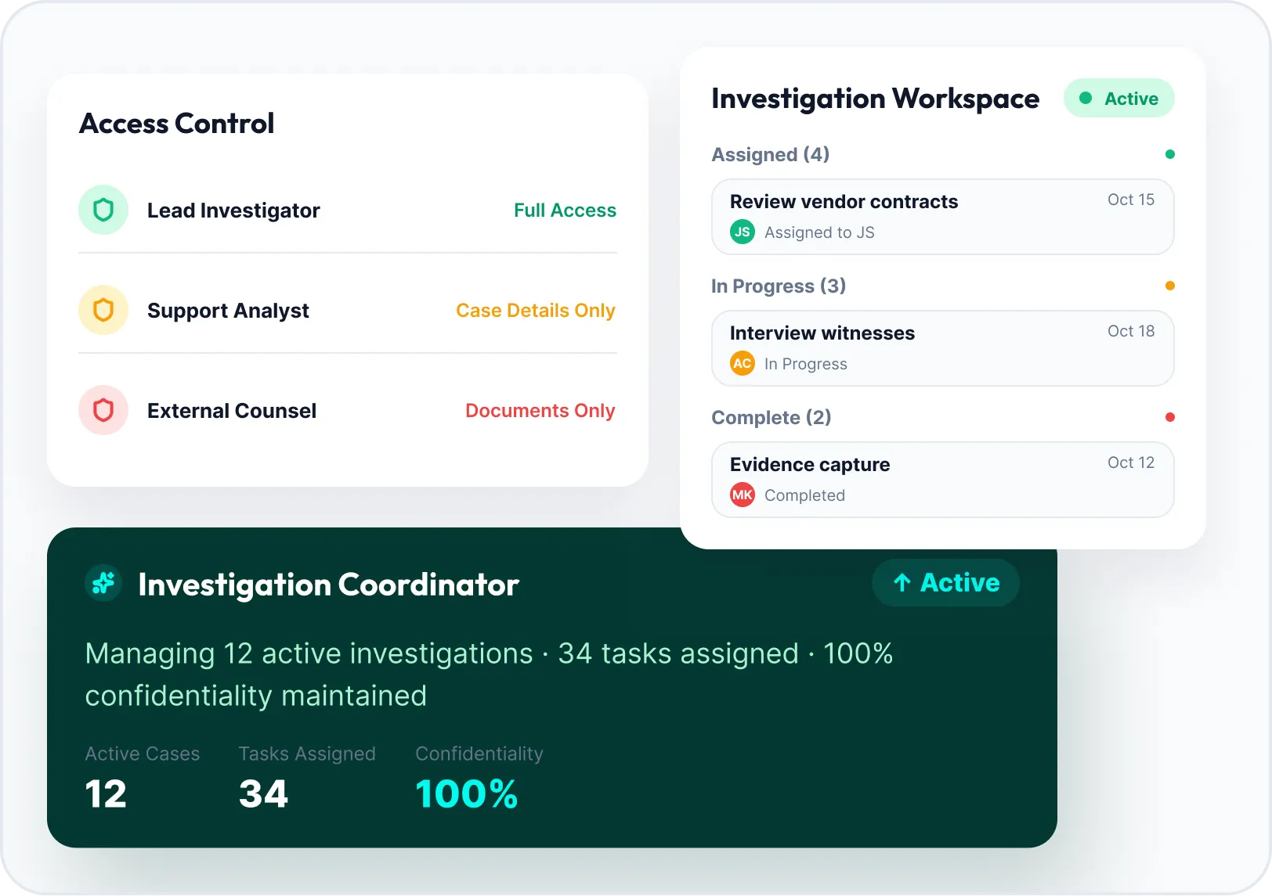Open the Interview witnesses task card
1272x896 pixels.
[x=943, y=348]
